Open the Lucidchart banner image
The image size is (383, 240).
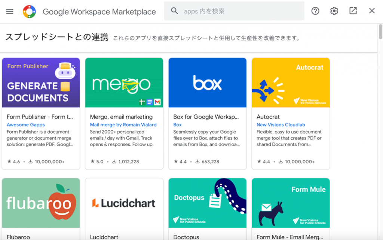point(124,203)
